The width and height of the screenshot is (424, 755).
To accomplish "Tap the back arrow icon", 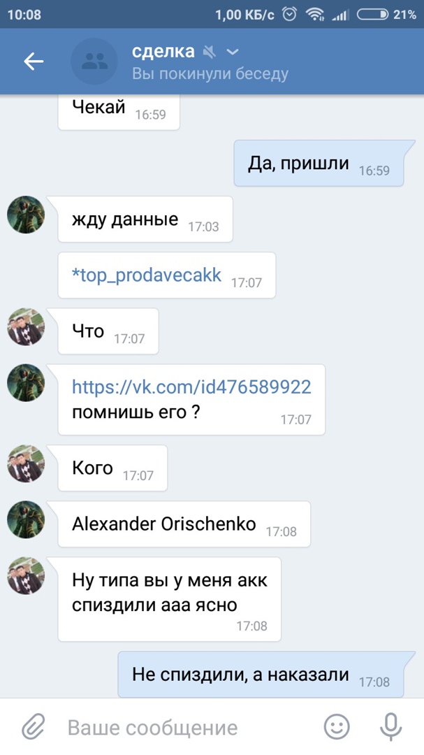I will (34, 61).
